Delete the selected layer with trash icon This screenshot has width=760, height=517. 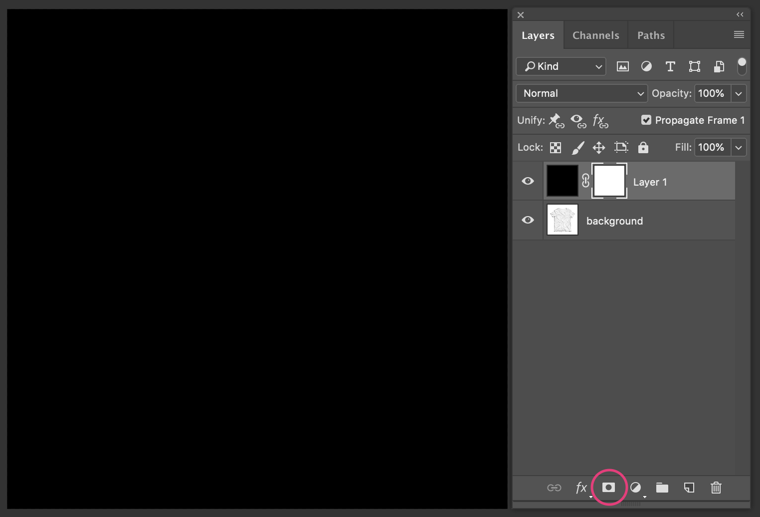tap(716, 488)
